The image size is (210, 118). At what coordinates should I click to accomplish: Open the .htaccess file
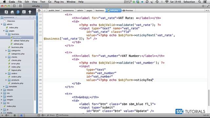[x=11, y=21]
